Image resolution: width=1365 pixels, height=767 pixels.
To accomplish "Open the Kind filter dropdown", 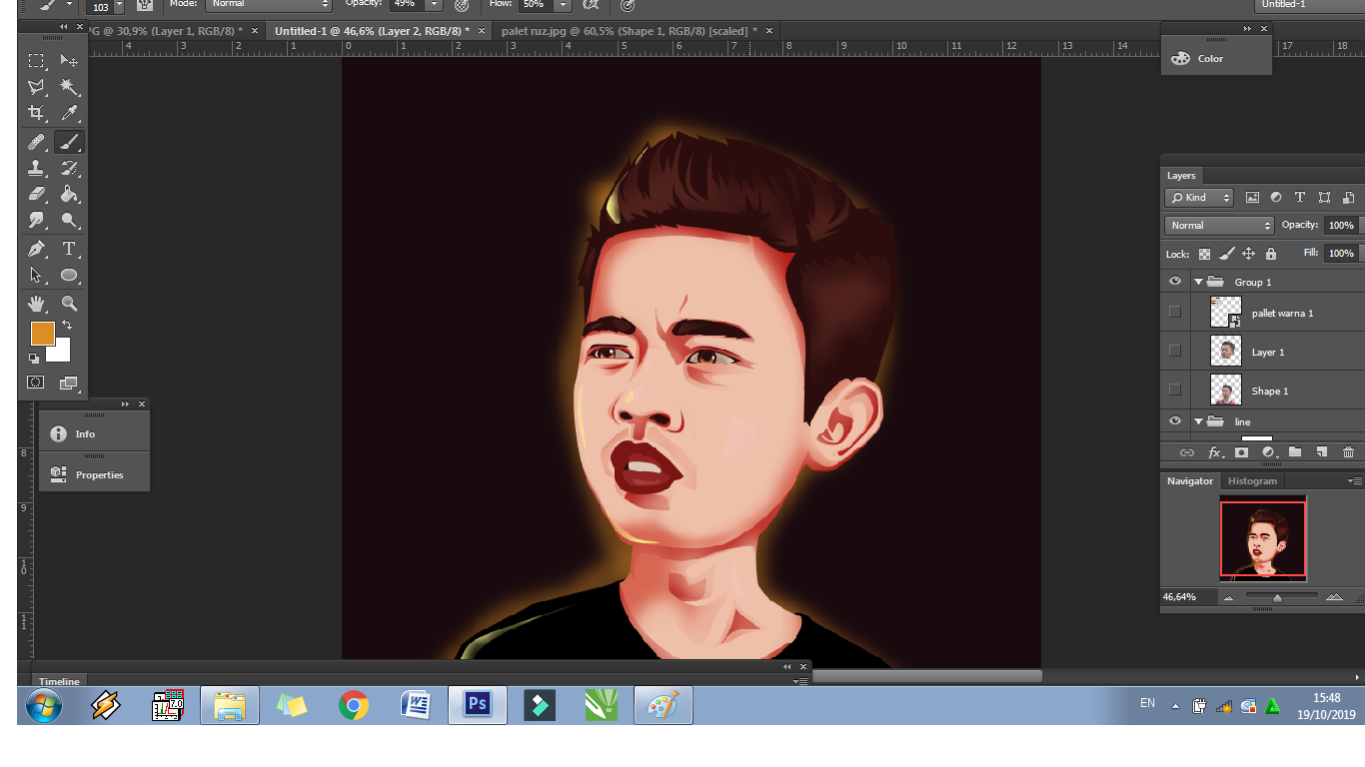I will point(1199,198).
